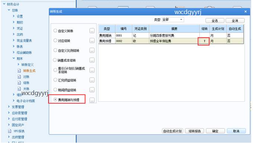The height and width of the screenshot is (143, 253).
Task: Click the 0001 编号 cell
Action: pyautogui.click(x=124, y=35)
